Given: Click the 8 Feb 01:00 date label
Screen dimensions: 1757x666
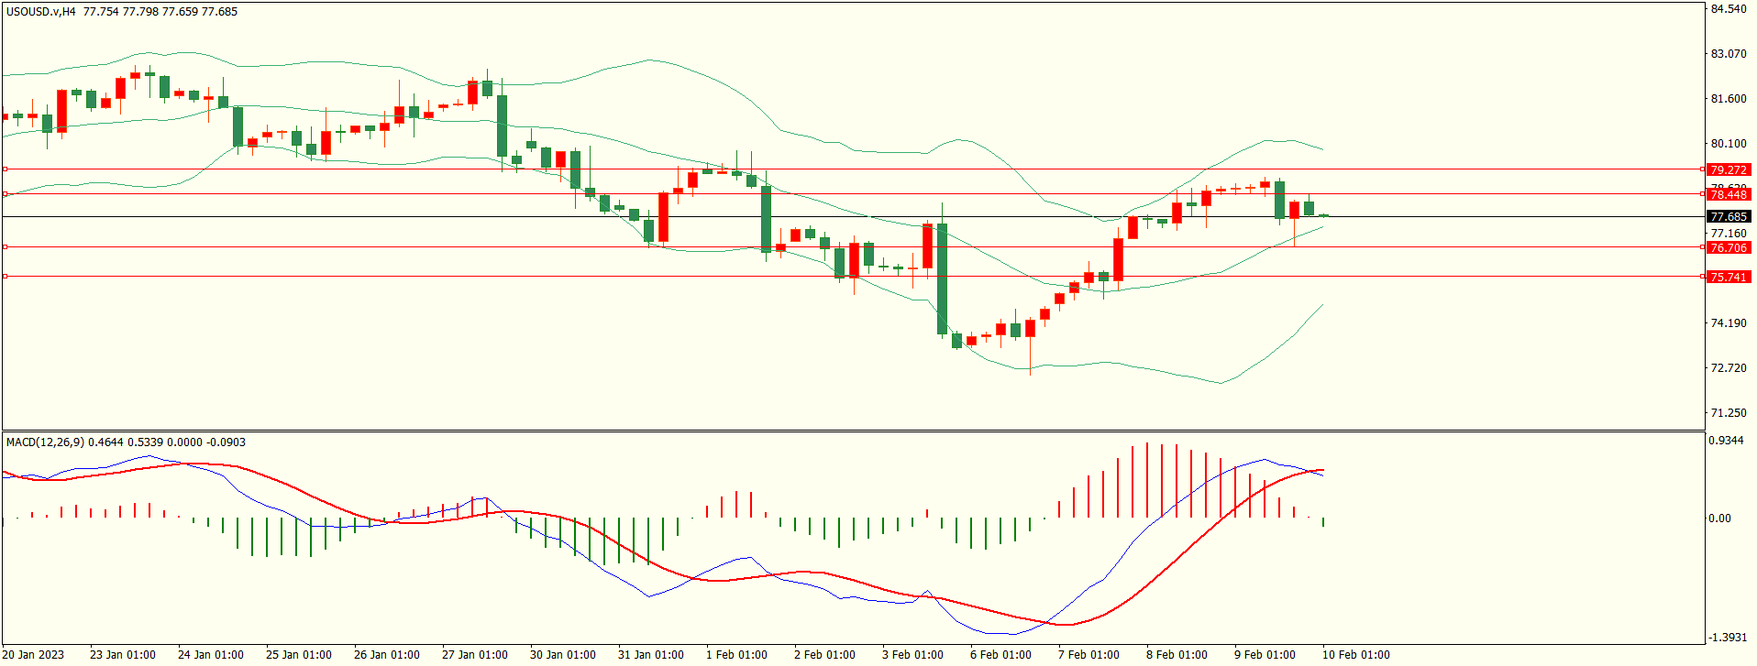Looking at the screenshot, I should point(1177,655).
